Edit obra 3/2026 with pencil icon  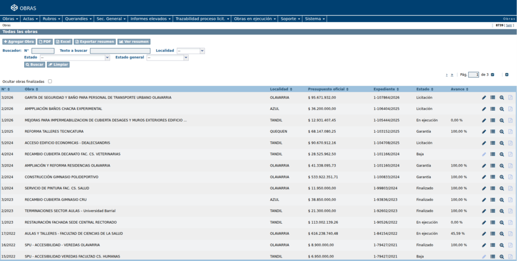coord(484,97)
